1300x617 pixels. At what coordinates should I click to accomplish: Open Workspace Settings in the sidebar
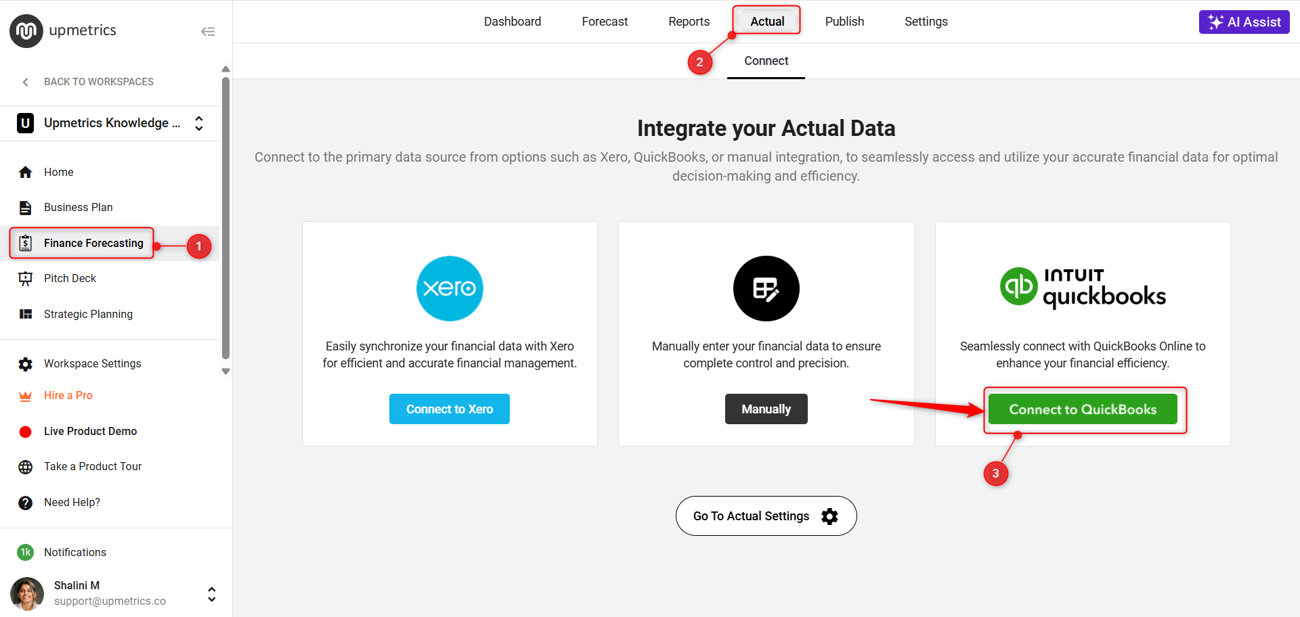(x=110, y=364)
